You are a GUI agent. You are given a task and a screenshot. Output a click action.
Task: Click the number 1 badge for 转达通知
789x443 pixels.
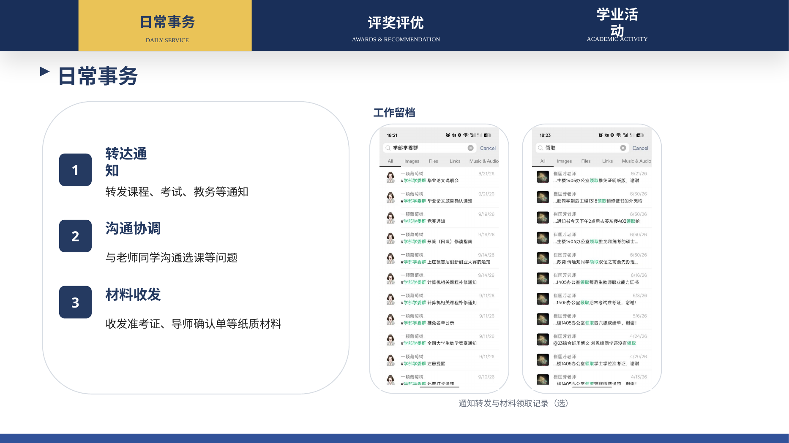click(75, 170)
